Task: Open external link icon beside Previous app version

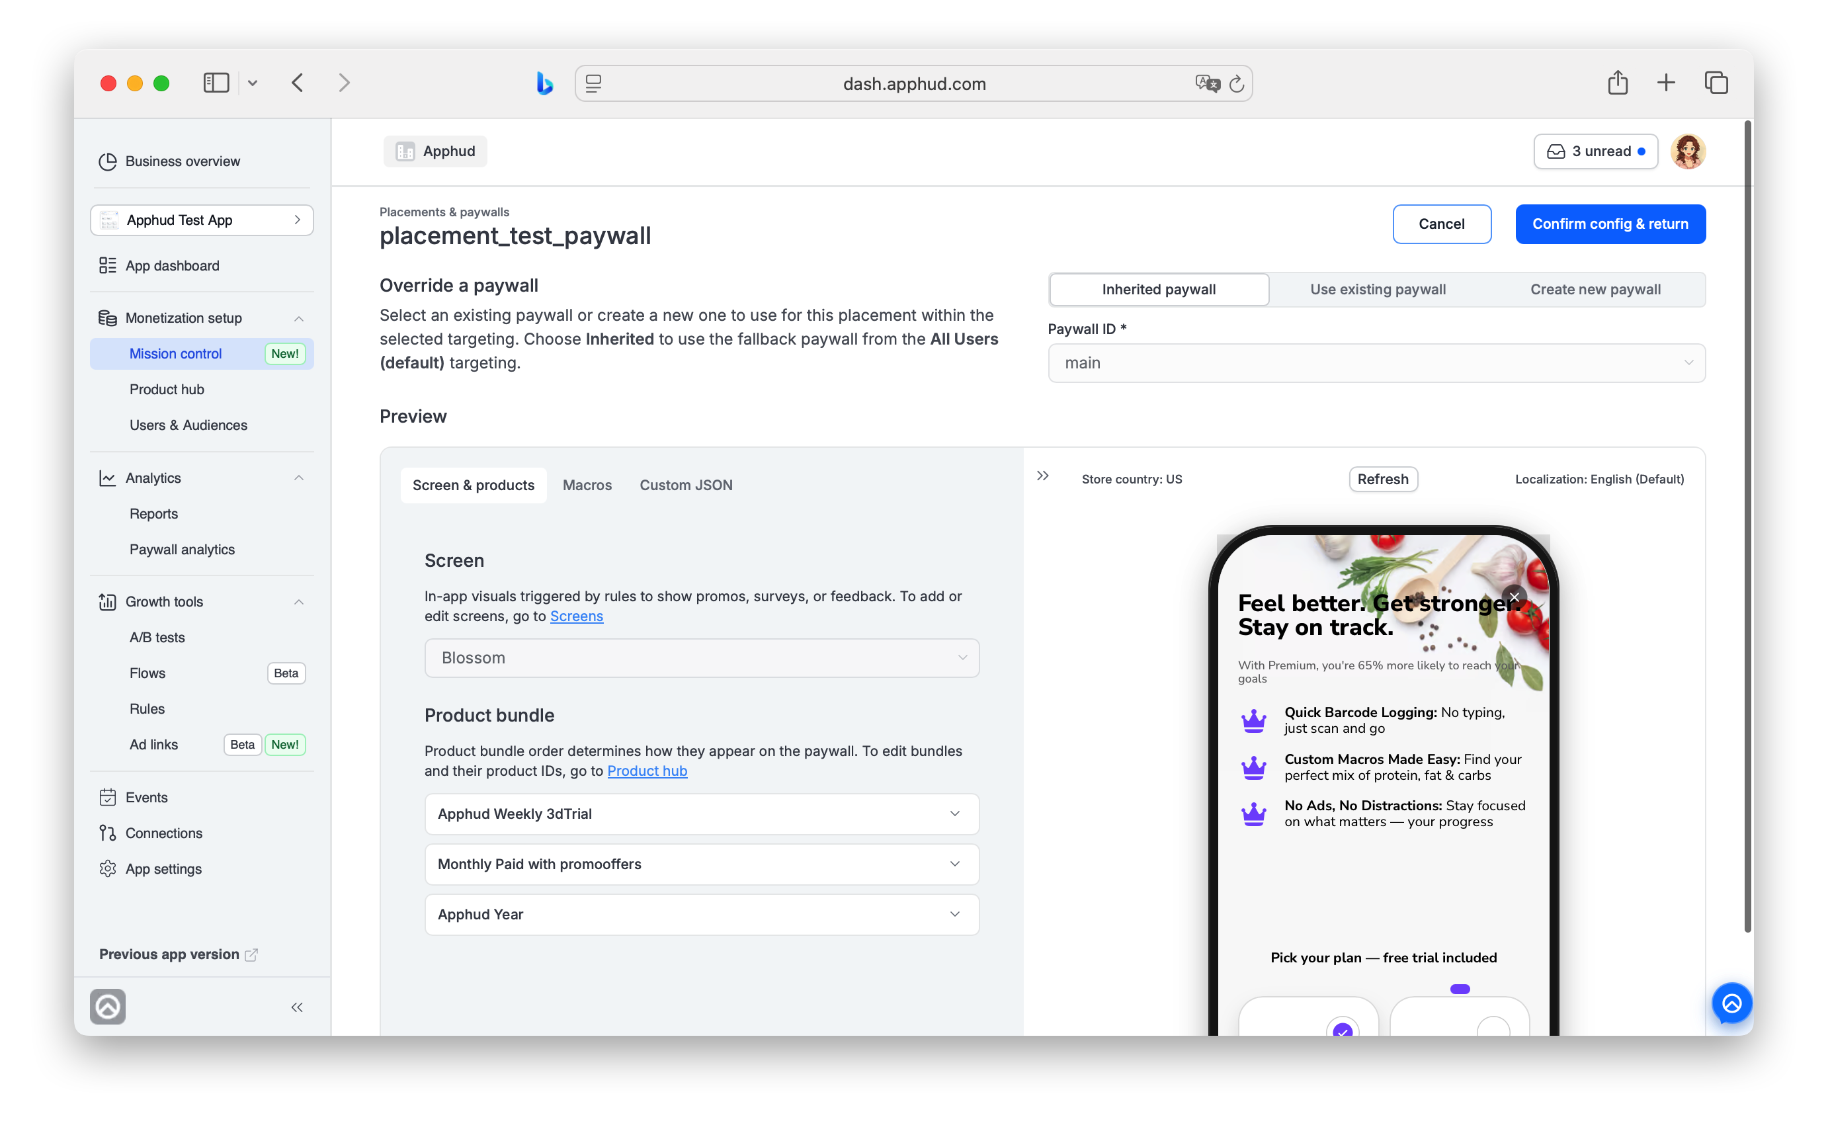Action: 251,955
